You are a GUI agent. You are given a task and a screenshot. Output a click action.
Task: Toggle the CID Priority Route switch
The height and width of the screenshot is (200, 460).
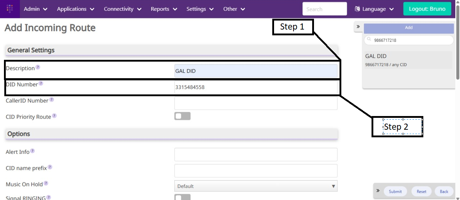pos(182,116)
